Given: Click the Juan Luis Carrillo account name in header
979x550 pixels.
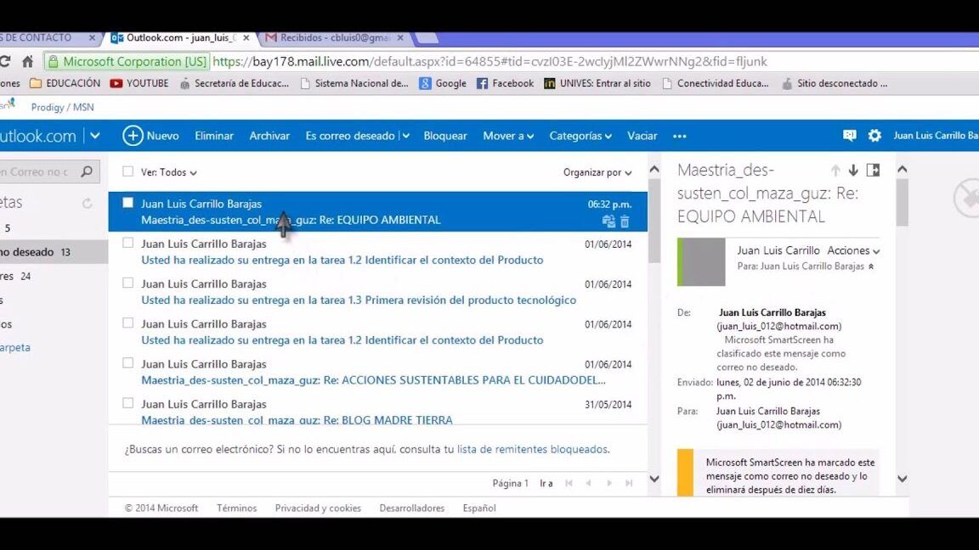Looking at the screenshot, I should pyautogui.click(x=936, y=135).
